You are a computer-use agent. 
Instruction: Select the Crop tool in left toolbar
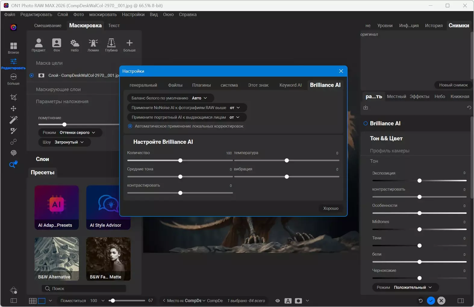14,97
